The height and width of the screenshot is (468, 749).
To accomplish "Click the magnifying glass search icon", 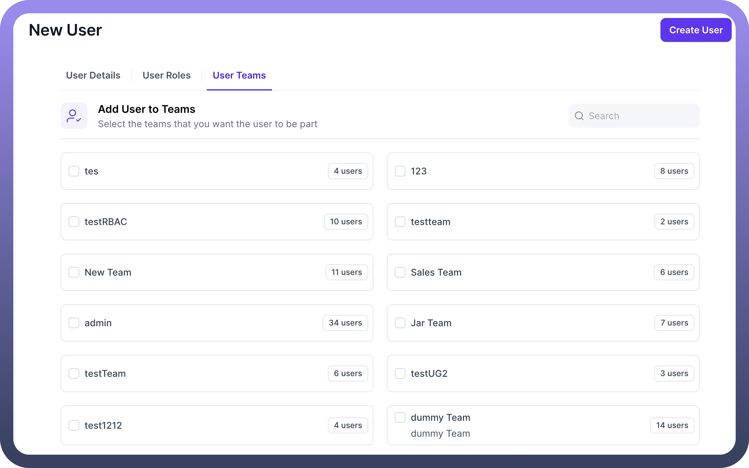I will point(579,116).
